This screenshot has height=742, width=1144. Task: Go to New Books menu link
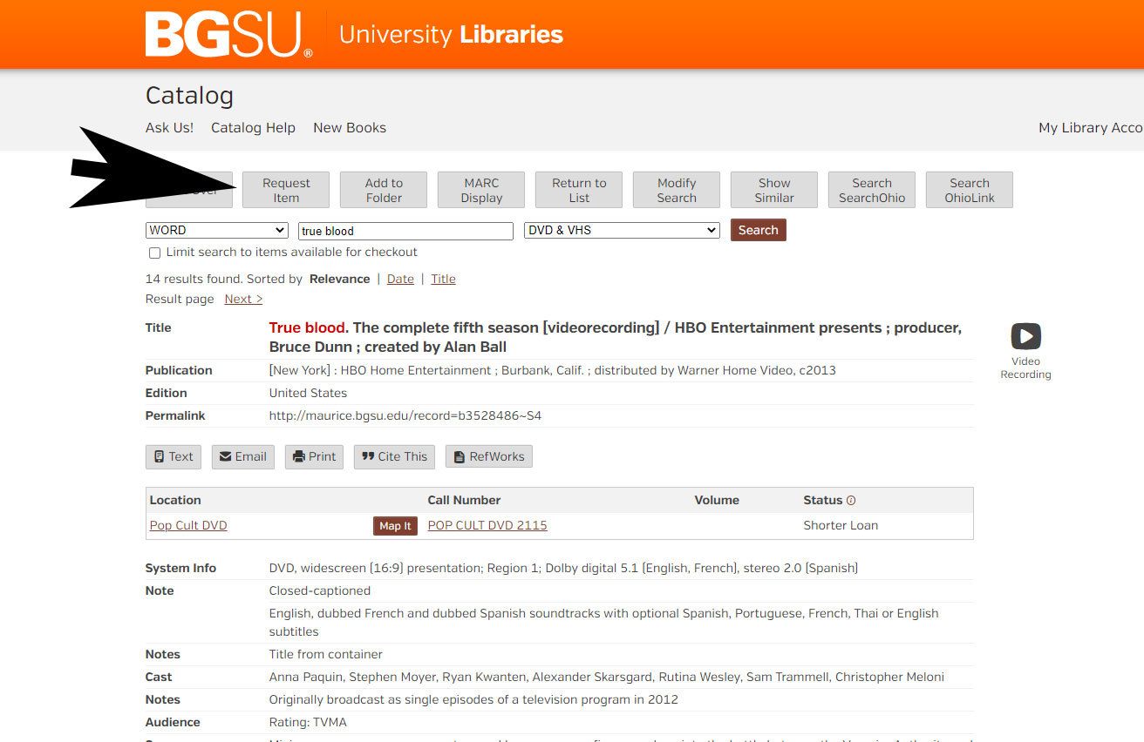[349, 127]
